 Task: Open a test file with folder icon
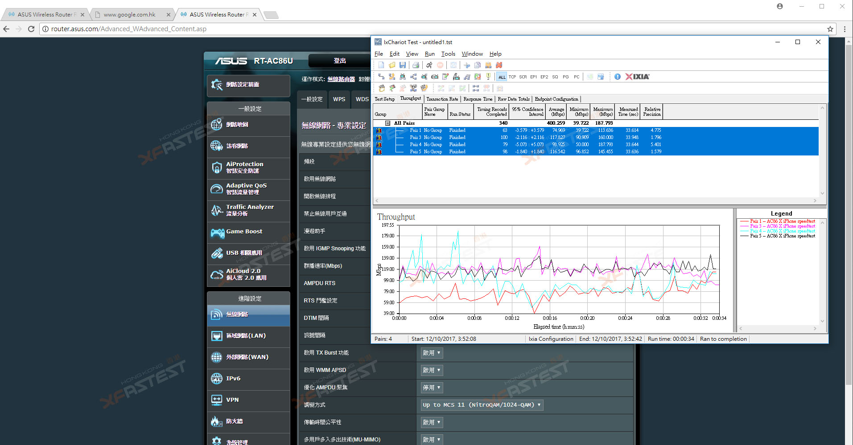click(x=392, y=65)
